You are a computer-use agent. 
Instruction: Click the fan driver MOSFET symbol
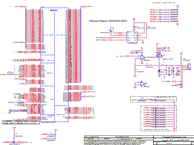click(x=159, y=56)
